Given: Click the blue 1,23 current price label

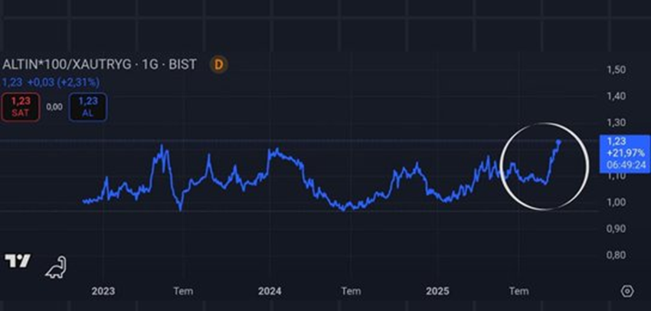Looking at the screenshot, I should pyautogui.click(x=617, y=141).
